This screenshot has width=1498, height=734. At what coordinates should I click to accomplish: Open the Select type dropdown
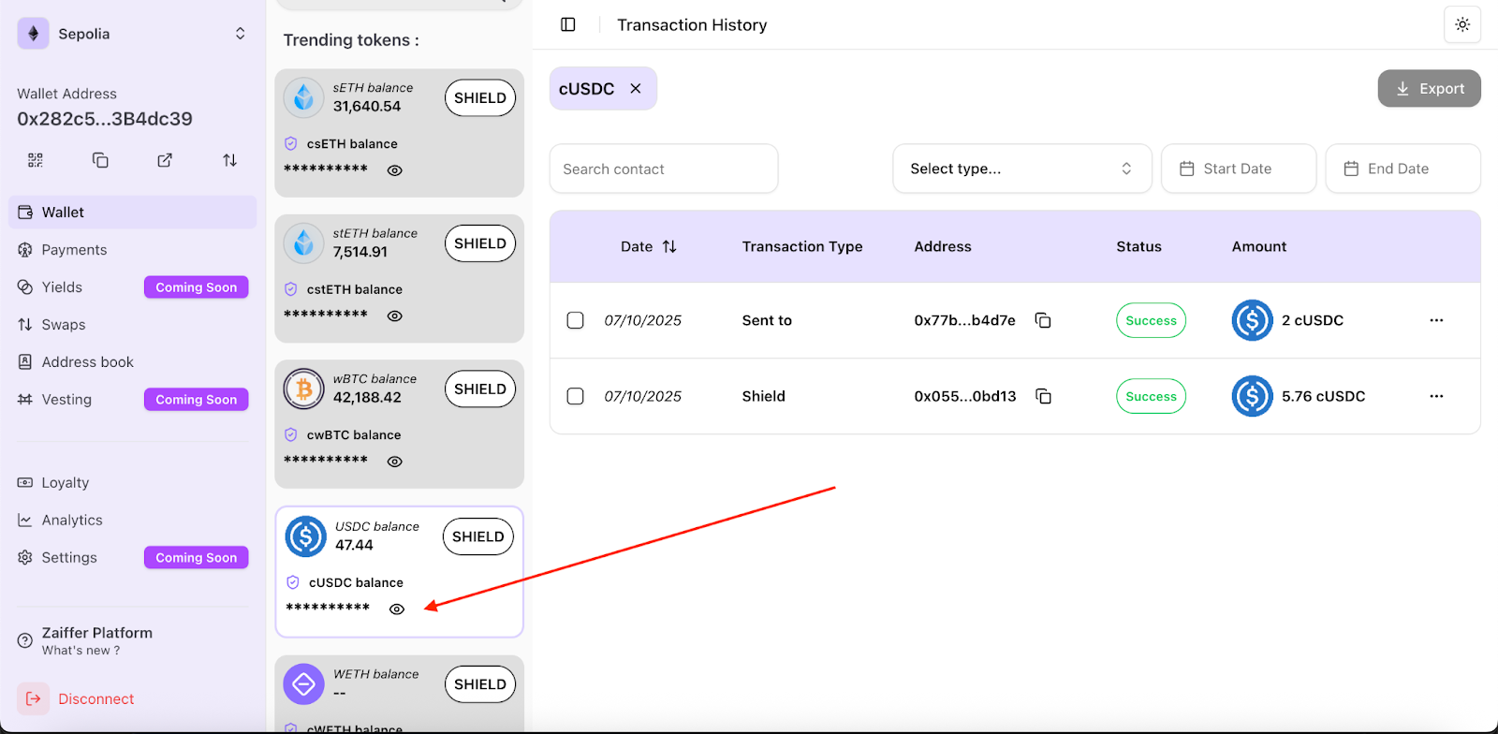1022,169
